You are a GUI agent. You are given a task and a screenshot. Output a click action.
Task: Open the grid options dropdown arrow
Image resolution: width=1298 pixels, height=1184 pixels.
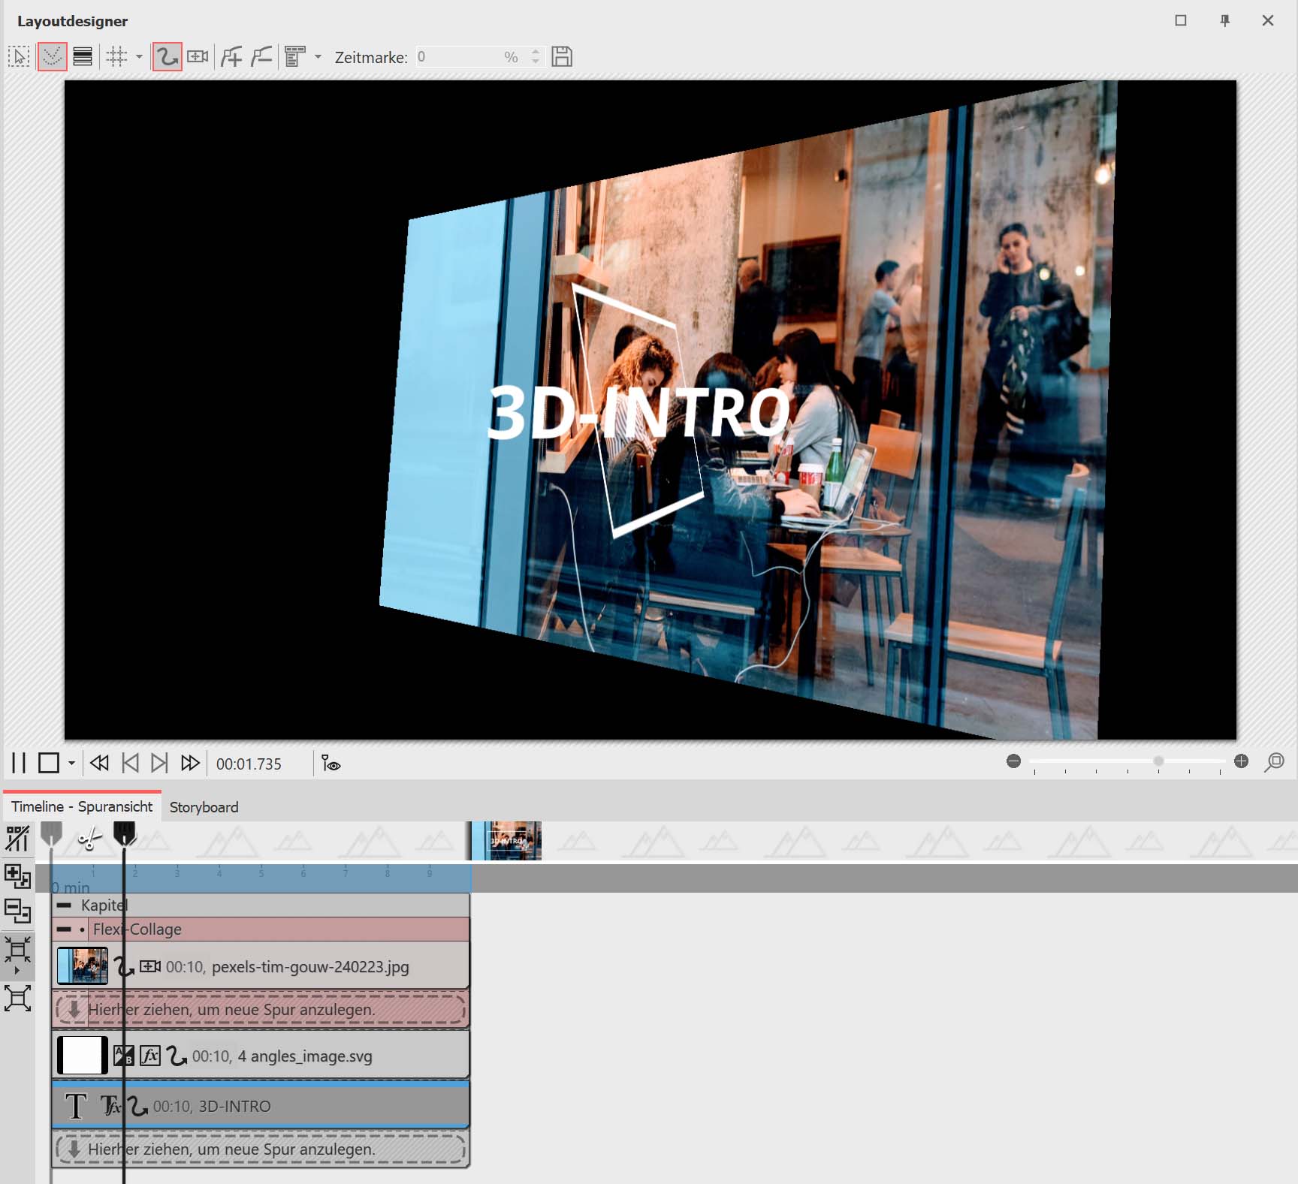(x=139, y=57)
